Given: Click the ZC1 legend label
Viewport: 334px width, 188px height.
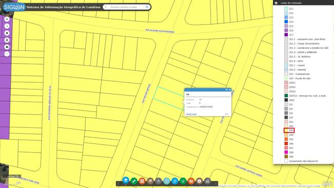Looking at the screenshot, I should (x=291, y=9).
